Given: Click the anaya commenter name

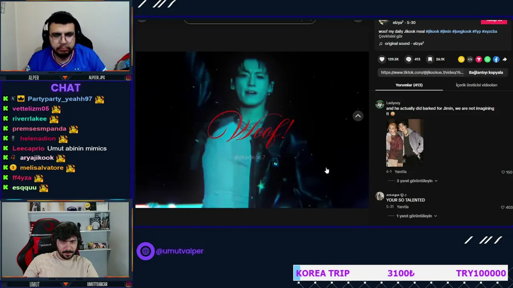Looking at the screenshot, I should [396, 195].
